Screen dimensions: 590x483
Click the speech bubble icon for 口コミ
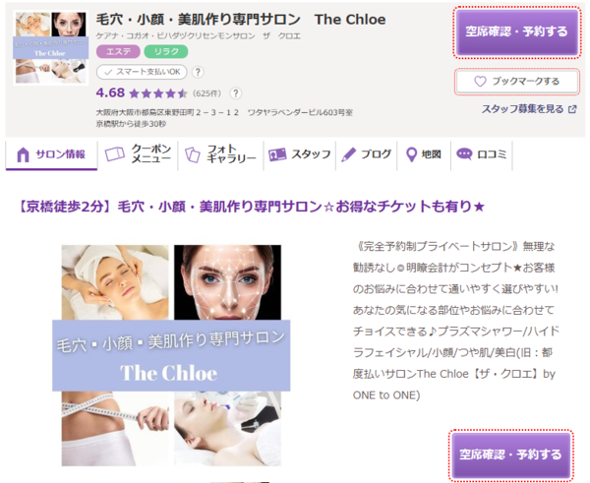coord(464,154)
